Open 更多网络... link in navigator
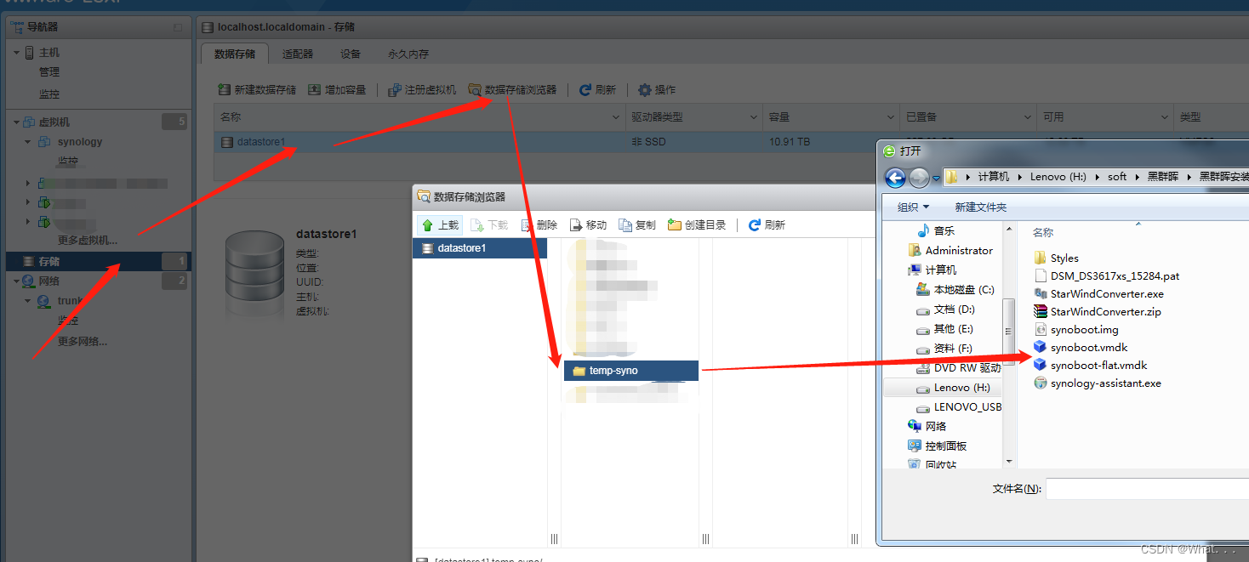This screenshot has width=1249, height=562. [83, 341]
